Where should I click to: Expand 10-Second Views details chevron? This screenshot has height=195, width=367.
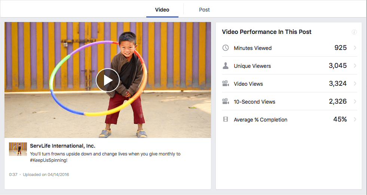355,101
